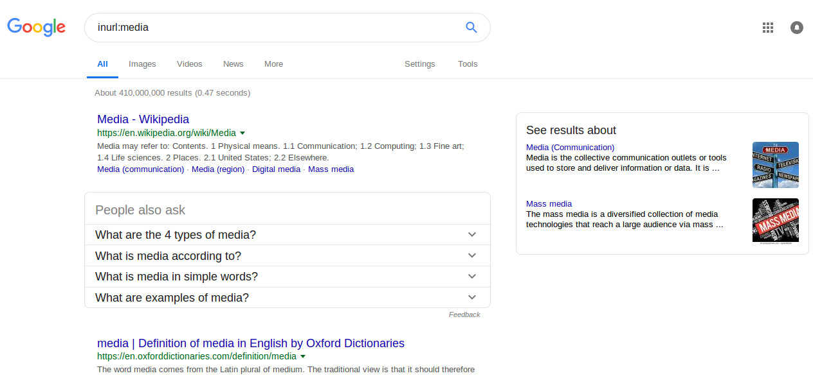Open the Media (region) sitelink
This screenshot has width=813, height=378.
[x=218, y=169]
